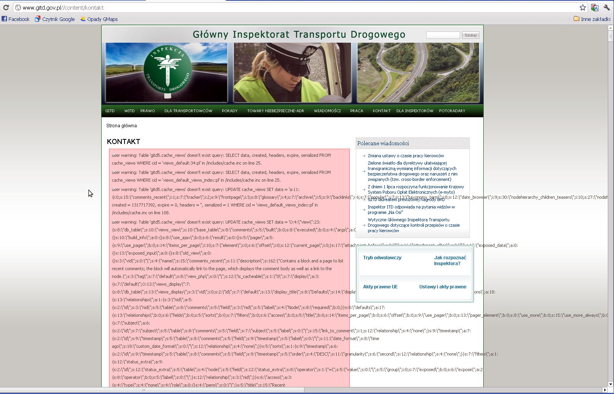Open the Czytnik Google bookmark
The height and width of the screenshot is (394, 614).
tap(55, 19)
